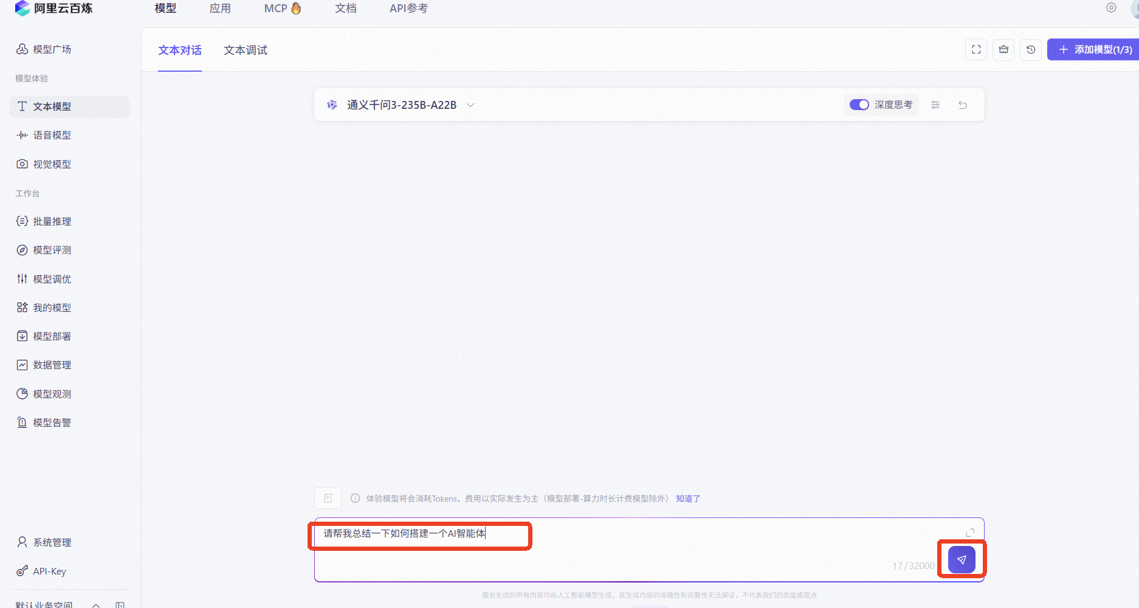Viewport: 1139px width, 608px height.
Task: Open 语音模型 in the sidebar
Action: click(44, 135)
